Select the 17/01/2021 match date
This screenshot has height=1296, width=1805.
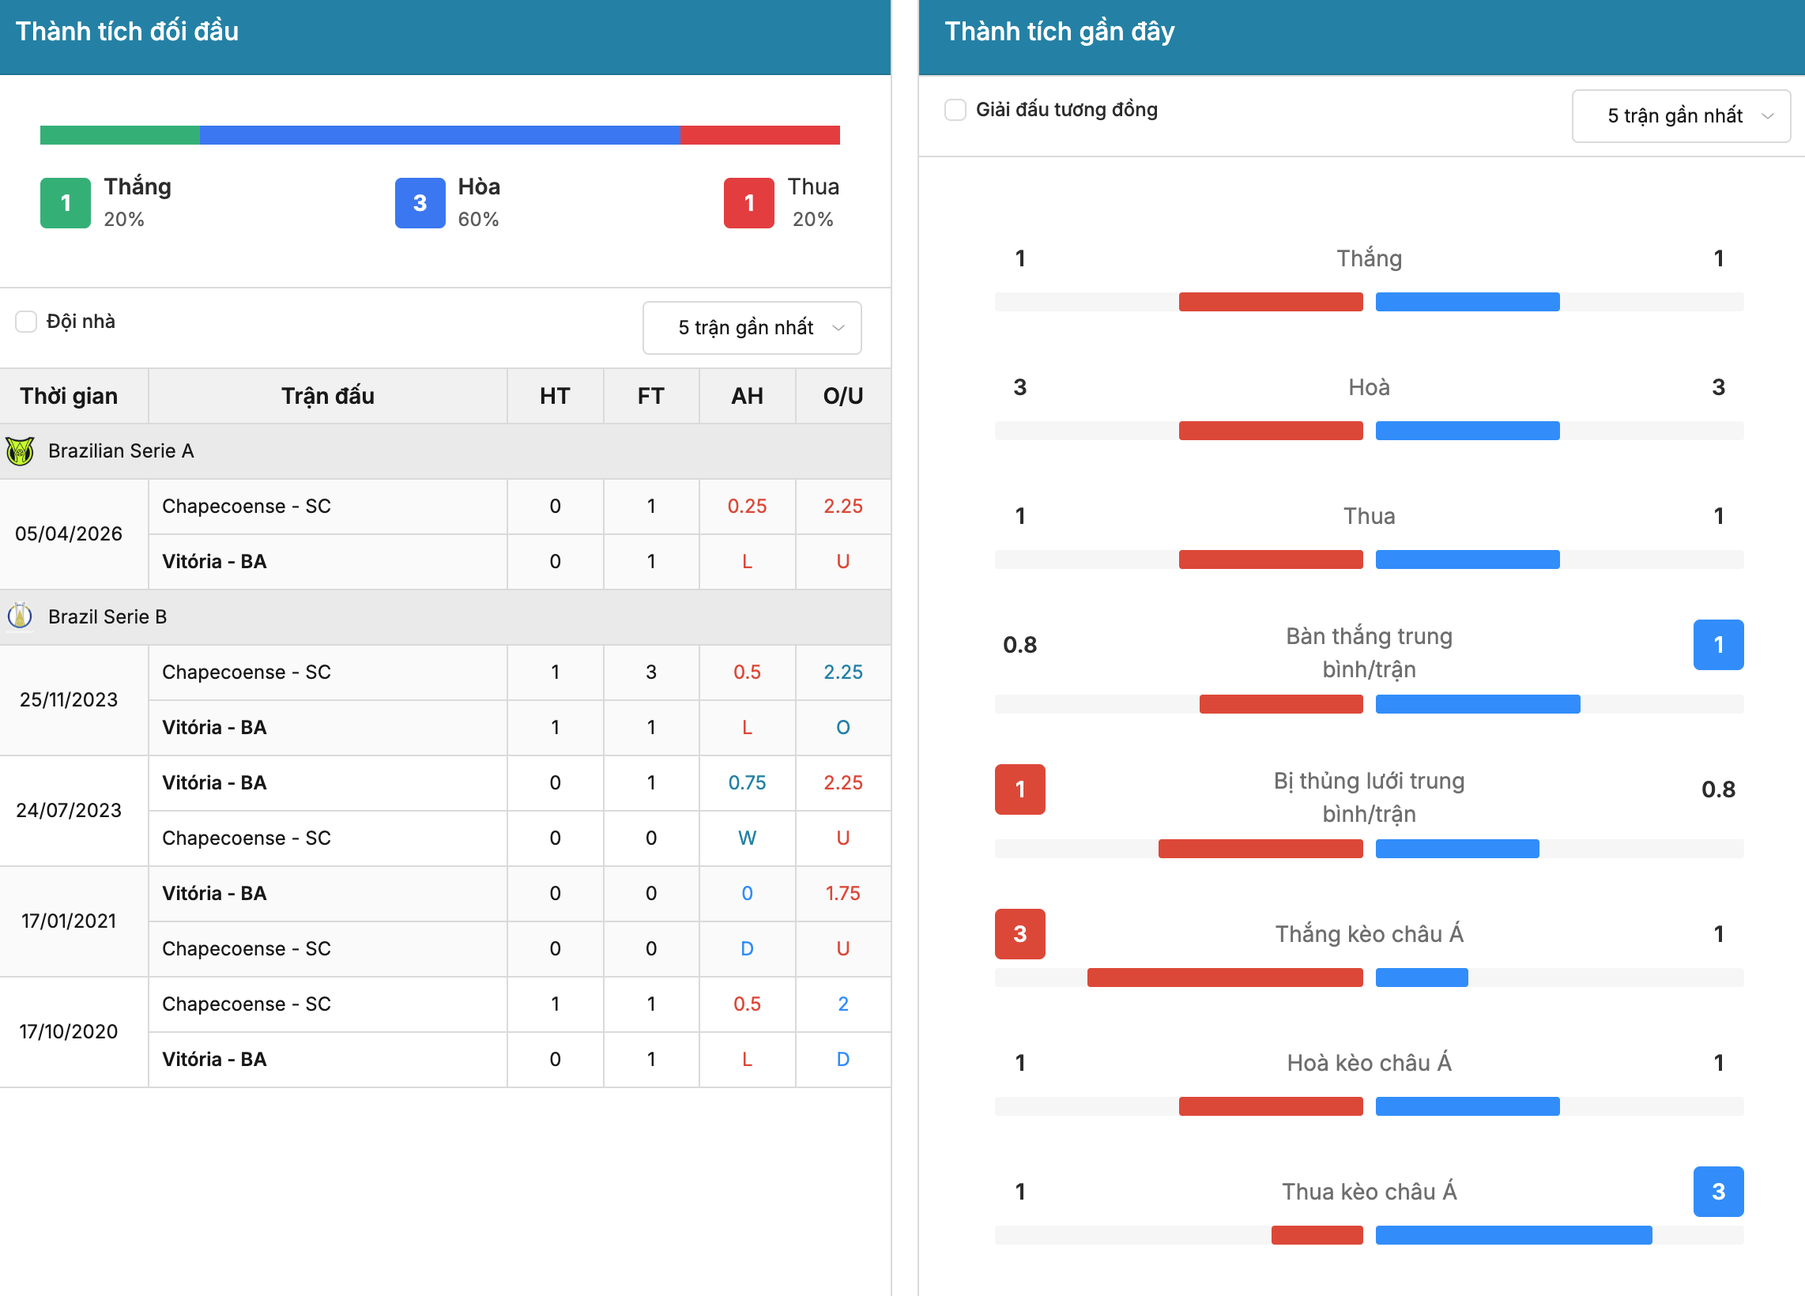click(x=70, y=921)
